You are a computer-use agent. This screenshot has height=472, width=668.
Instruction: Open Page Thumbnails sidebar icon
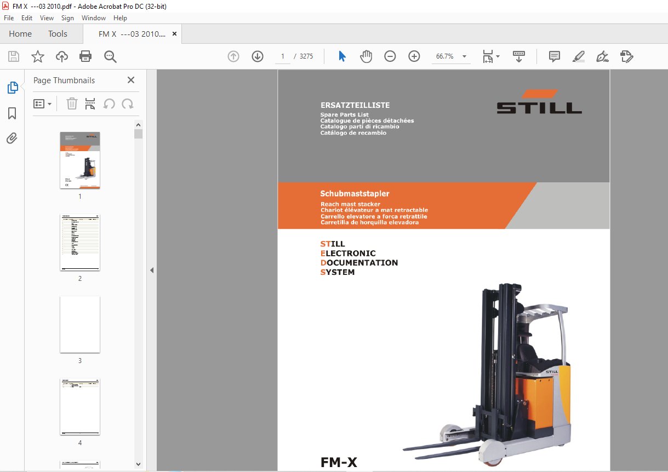[x=12, y=87]
